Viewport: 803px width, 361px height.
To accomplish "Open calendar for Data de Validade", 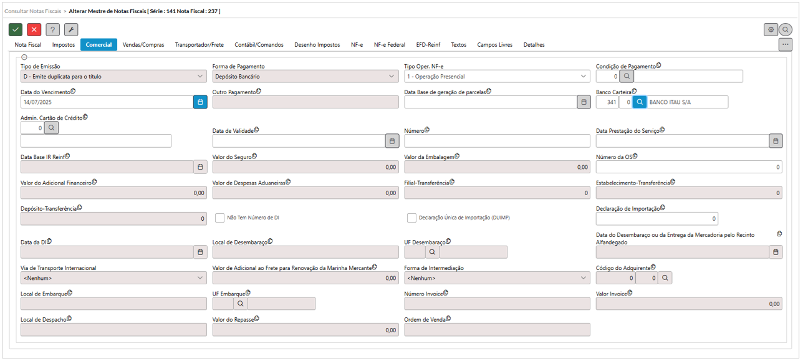I will tap(392, 141).
